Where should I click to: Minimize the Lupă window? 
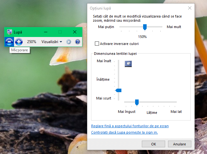point(46,32)
